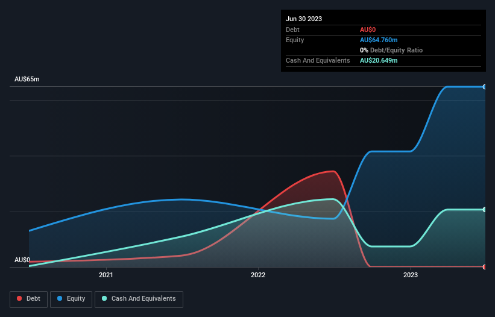Click the AU$20.649m cash value
The height and width of the screenshot is (317, 495).
pyautogui.click(x=379, y=60)
